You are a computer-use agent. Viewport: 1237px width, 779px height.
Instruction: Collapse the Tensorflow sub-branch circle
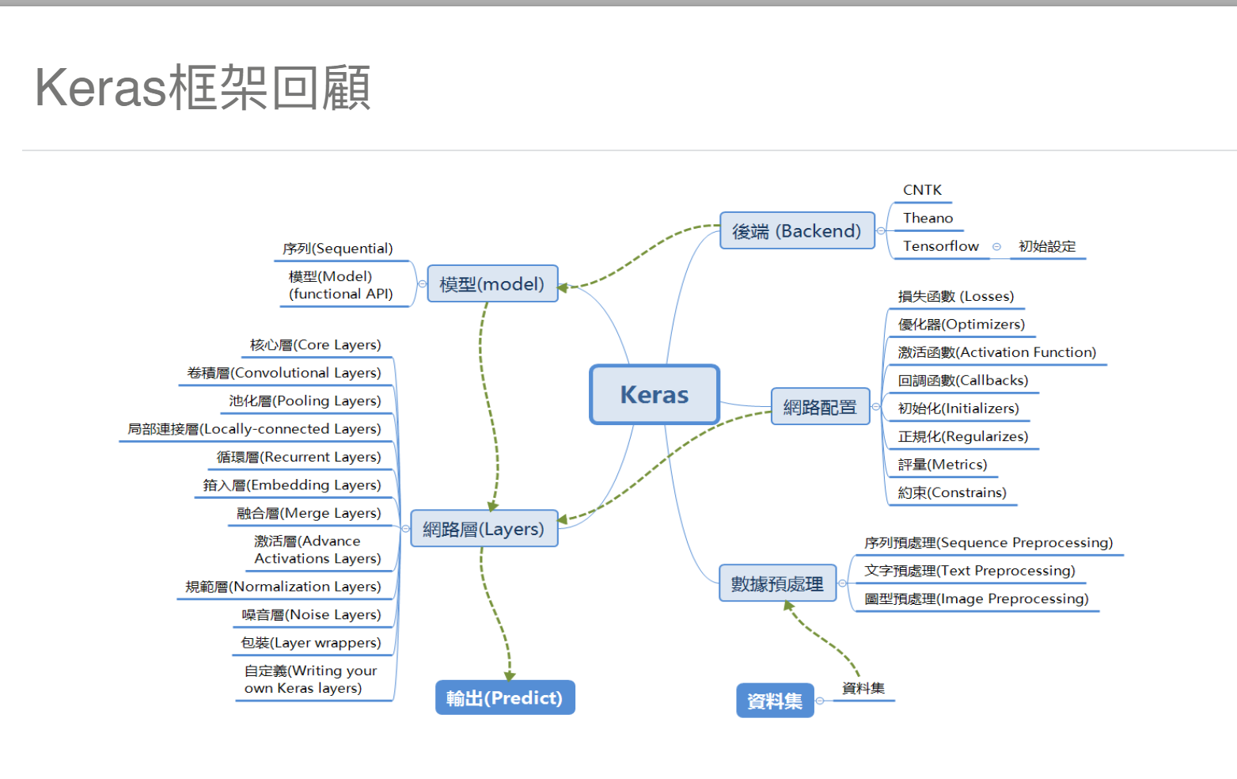coord(996,247)
